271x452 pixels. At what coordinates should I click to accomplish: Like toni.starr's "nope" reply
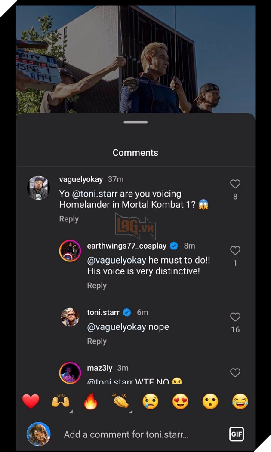click(235, 317)
